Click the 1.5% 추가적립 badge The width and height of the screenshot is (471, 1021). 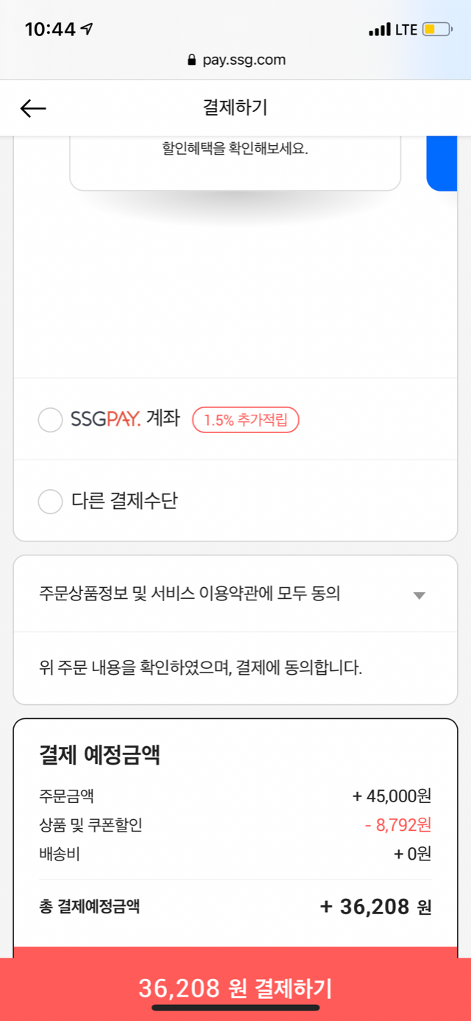(246, 421)
